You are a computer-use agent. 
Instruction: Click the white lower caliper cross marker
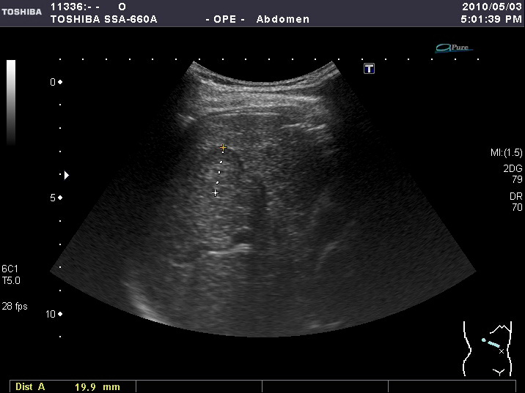coord(216,192)
